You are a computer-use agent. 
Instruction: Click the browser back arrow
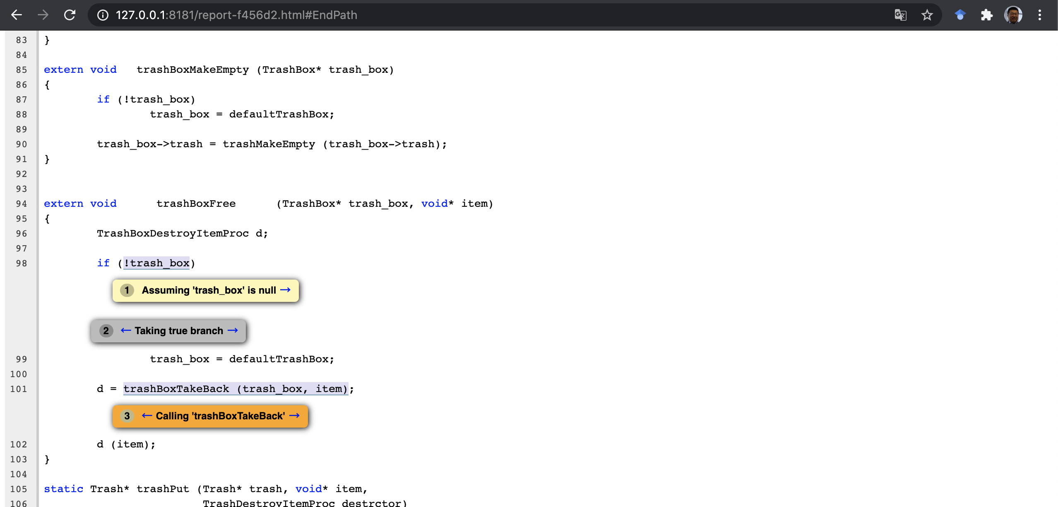pos(17,15)
